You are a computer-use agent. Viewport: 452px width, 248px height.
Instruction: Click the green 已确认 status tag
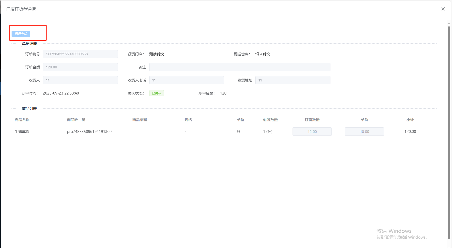[x=156, y=93]
